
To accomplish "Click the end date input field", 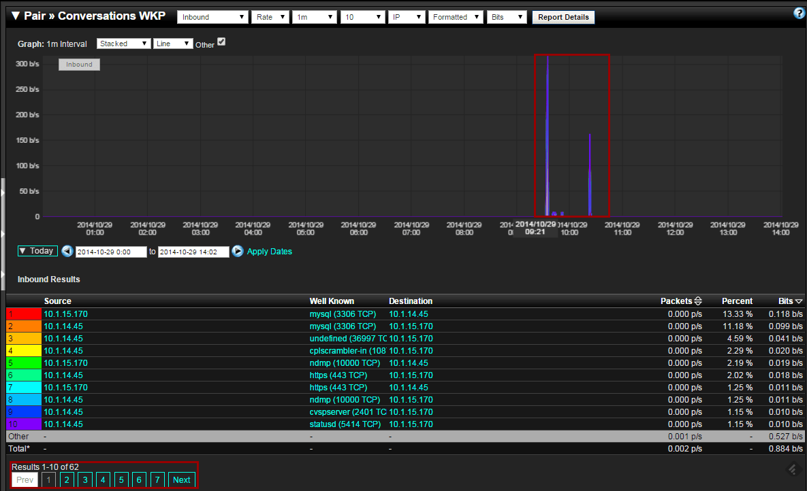I will [193, 252].
